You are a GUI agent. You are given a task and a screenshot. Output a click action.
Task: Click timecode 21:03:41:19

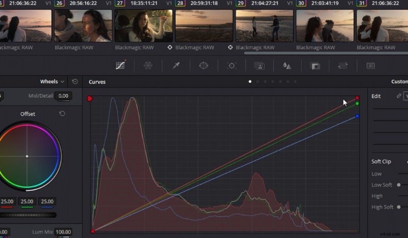[325, 3]
